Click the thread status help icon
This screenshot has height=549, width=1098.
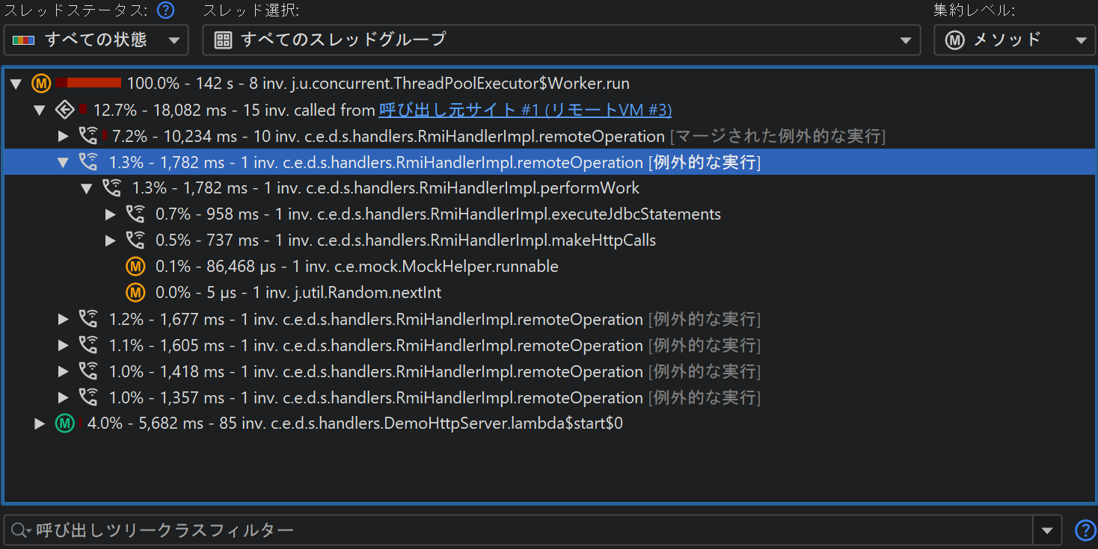(165, 10)
